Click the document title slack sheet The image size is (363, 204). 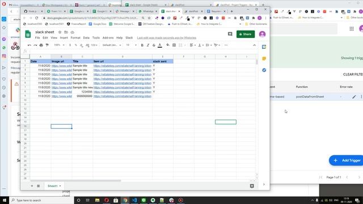click(45, 32)
